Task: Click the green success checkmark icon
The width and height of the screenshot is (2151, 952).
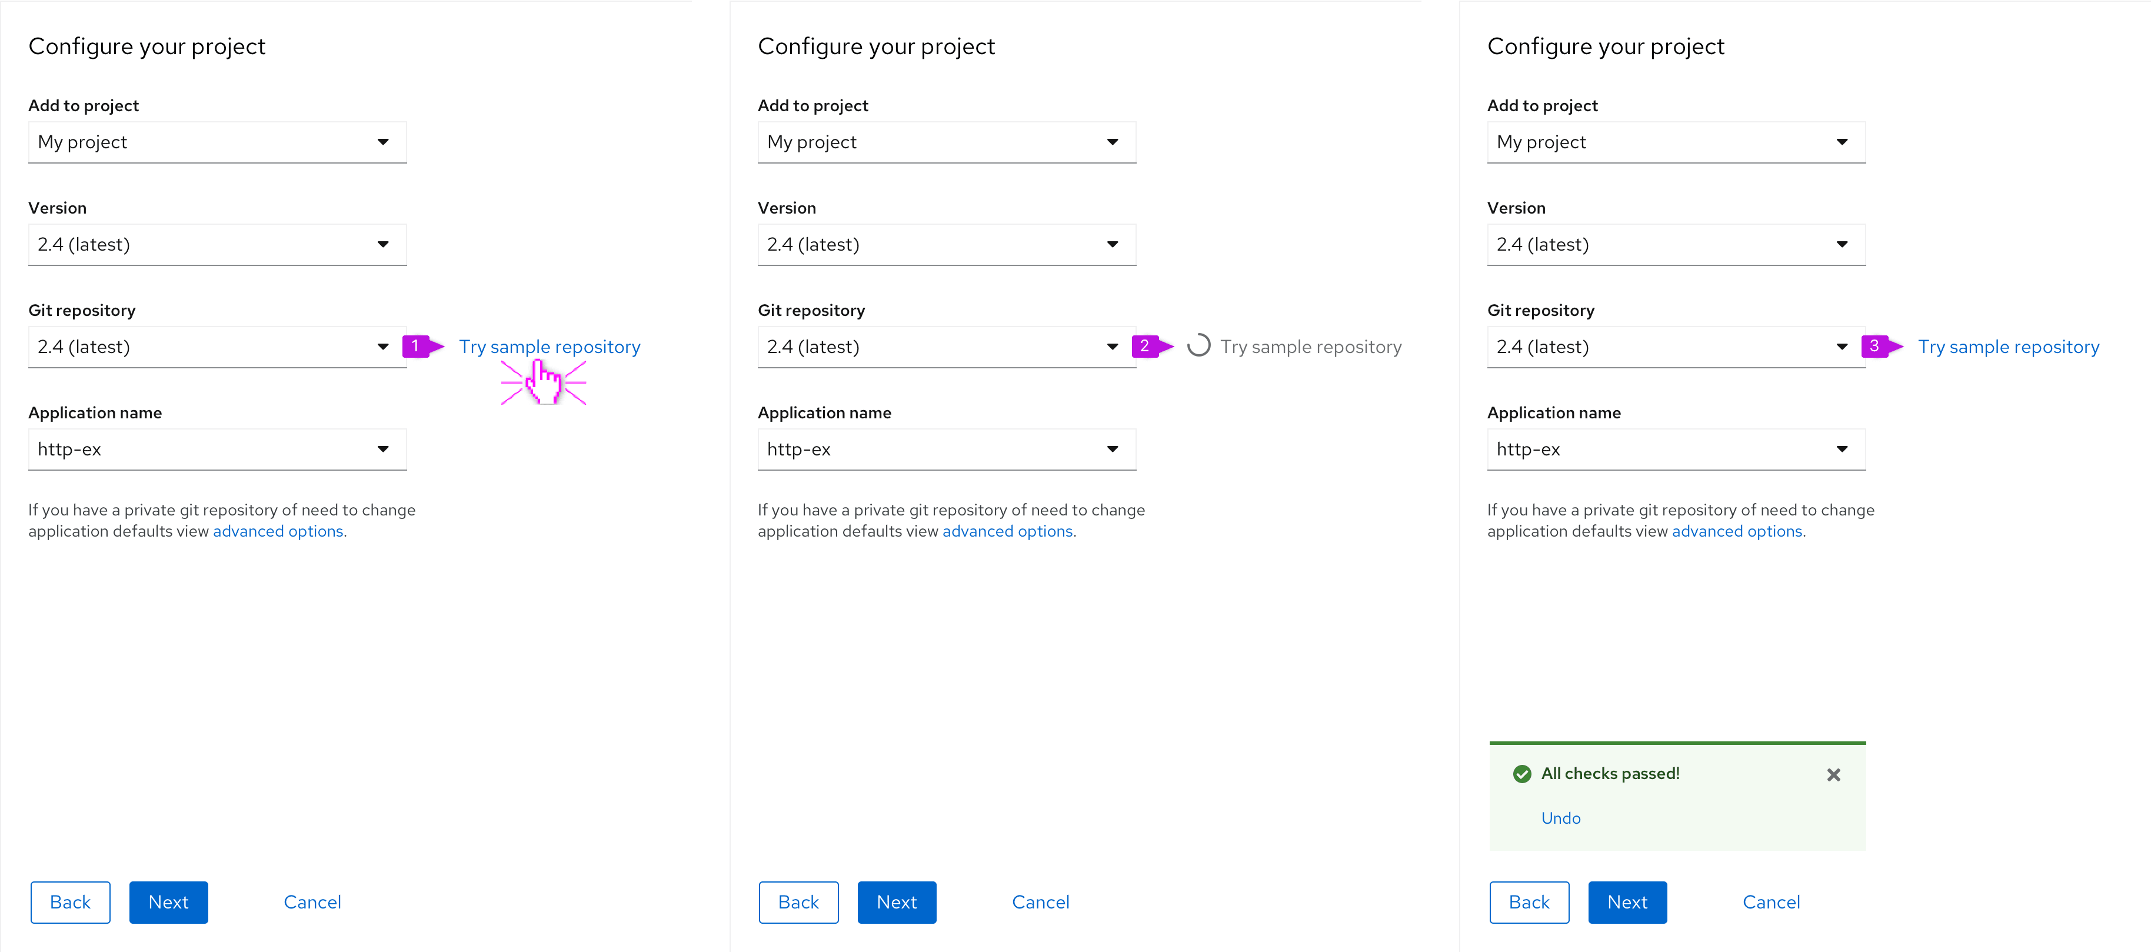Action: point(1521,774)
